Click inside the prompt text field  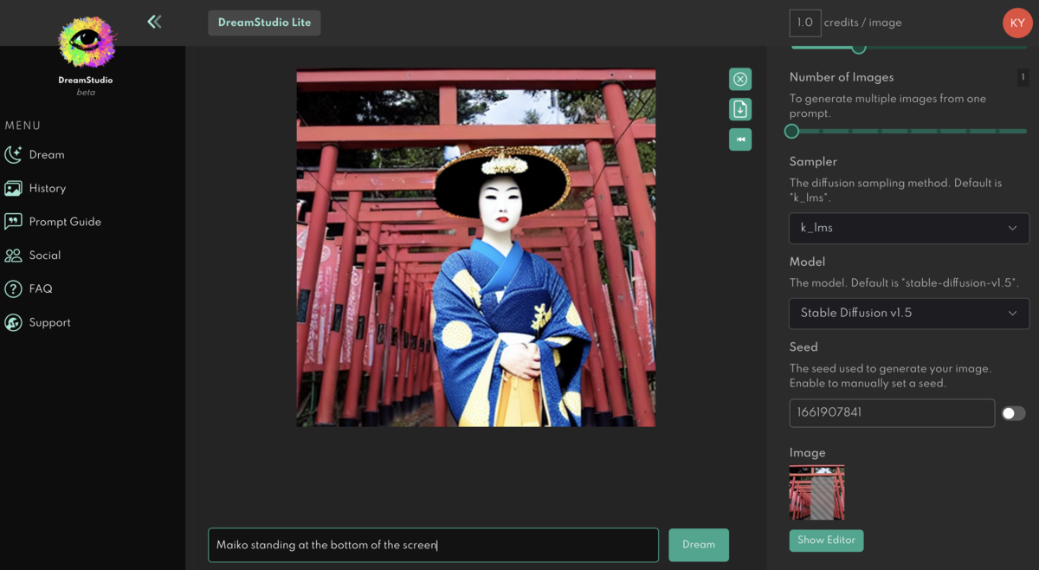(433, 545)
